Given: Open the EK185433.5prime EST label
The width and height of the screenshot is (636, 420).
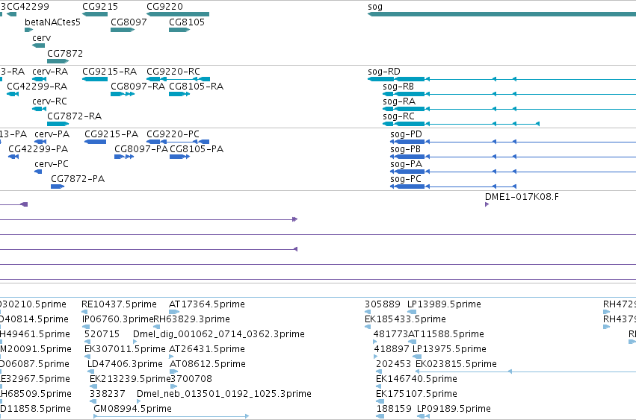Looking at the screenshot, I should pyautogui.click(x=405, y=319).
